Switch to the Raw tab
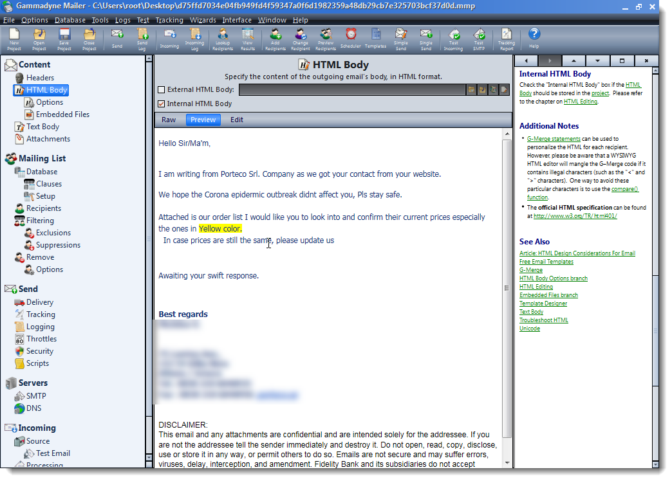Viewport: 672px width, 481px height. 169,120
